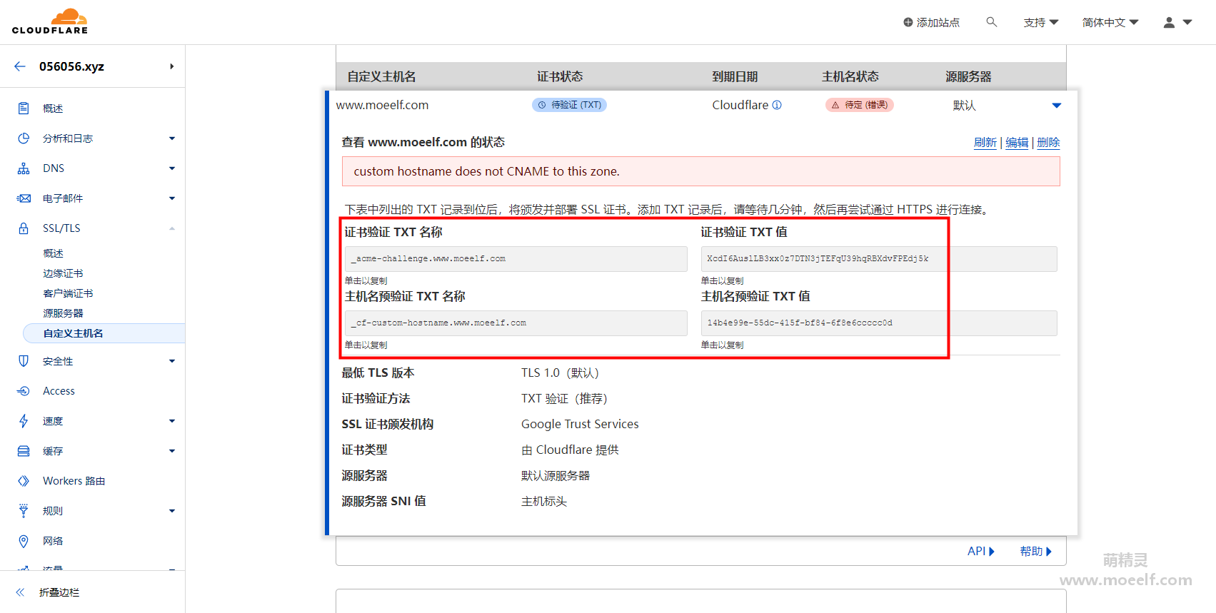This screenshot has height=613, width=1216.
Task: Click the Expiration Date column header
Action: tap(735, 76)
